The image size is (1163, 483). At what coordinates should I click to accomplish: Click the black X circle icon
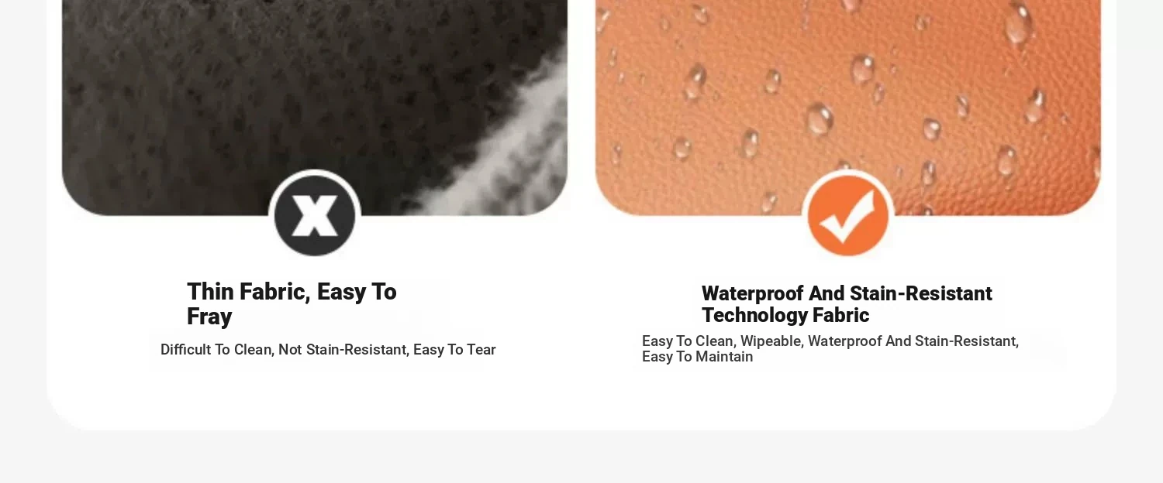tap(315, 215)
